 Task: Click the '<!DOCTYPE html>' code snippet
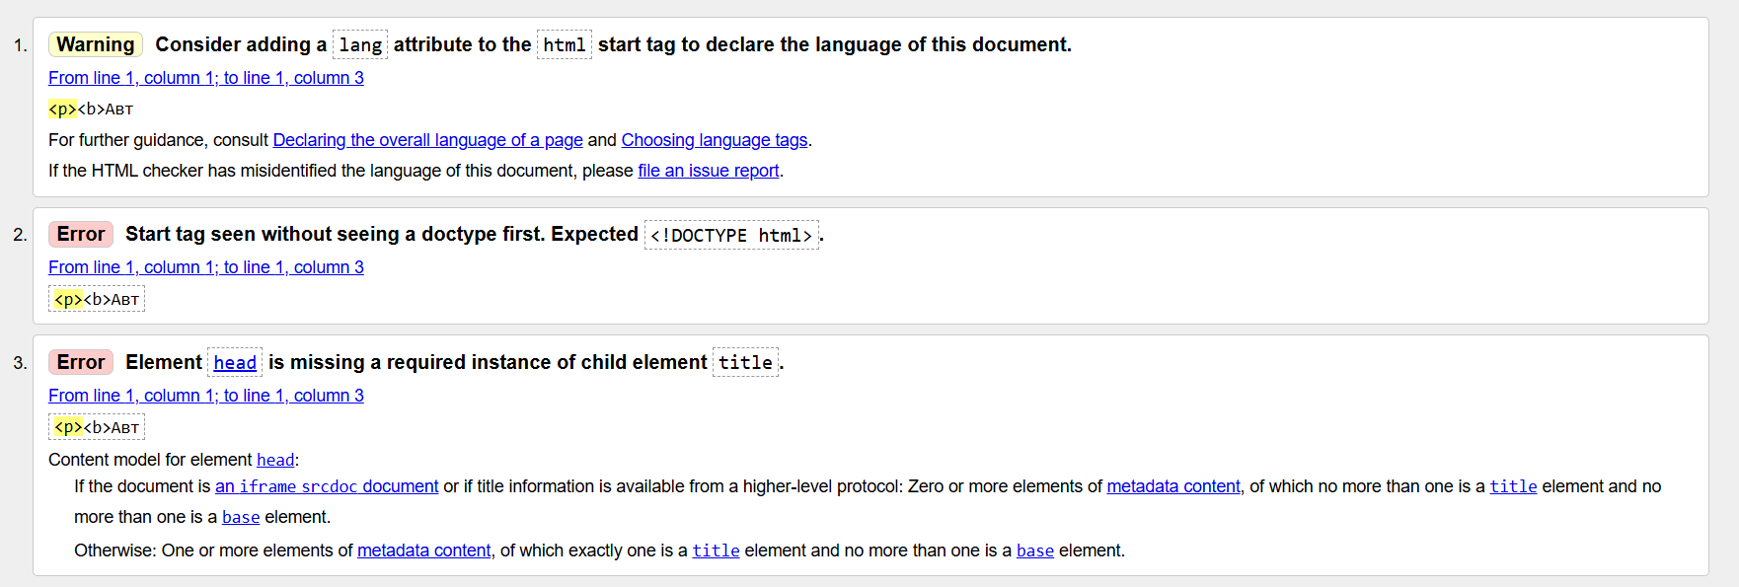730,235
